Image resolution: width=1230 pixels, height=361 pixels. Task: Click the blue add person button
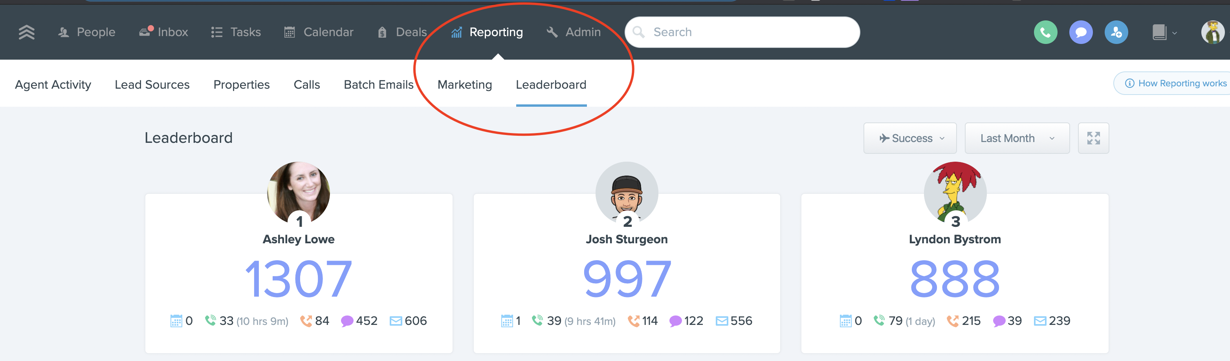[x=1116, y=33]
